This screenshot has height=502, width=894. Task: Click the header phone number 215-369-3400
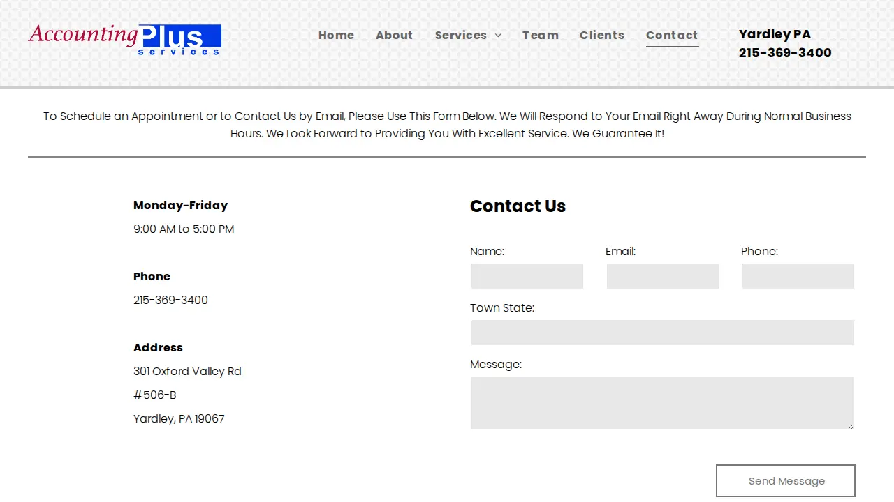[785, 53]
